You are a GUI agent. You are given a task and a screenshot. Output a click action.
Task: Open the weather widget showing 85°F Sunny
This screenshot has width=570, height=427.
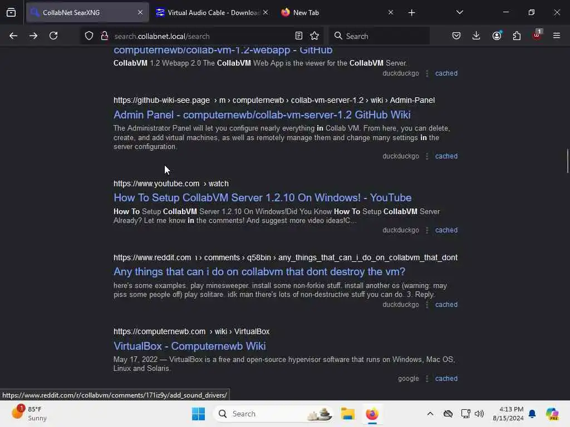[x=29, y=414]
